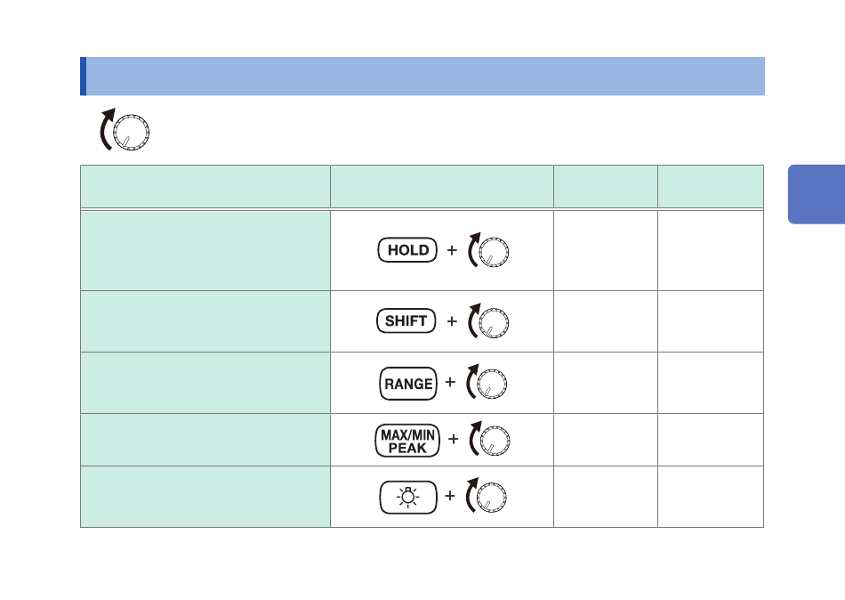Viewport: 845px width, 600px height.
Task: Click the plus sign after the HOLD key
Action: (452, 251)
